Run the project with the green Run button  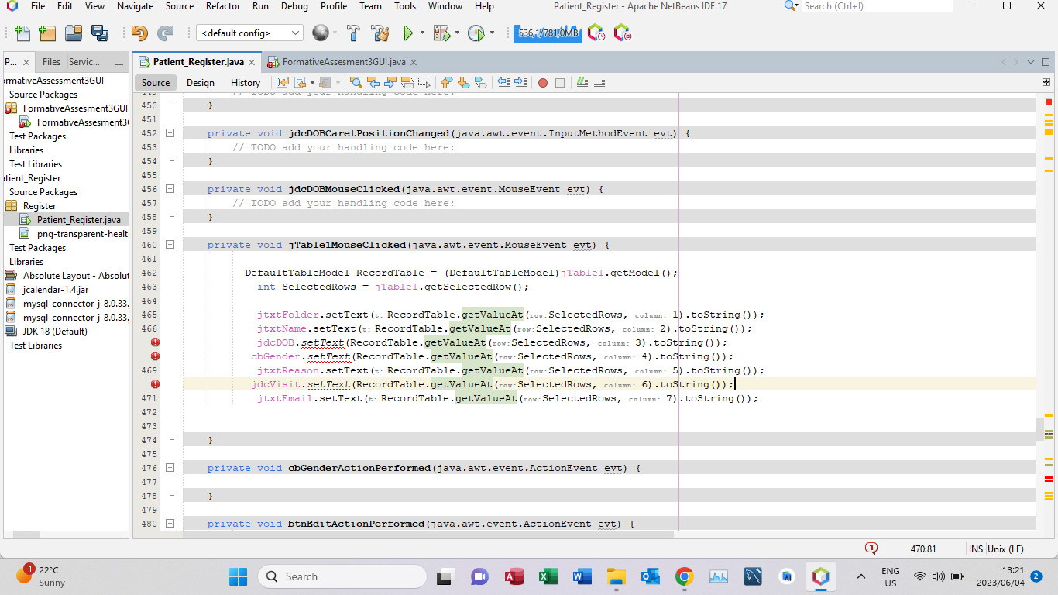(x=408, y=33)
